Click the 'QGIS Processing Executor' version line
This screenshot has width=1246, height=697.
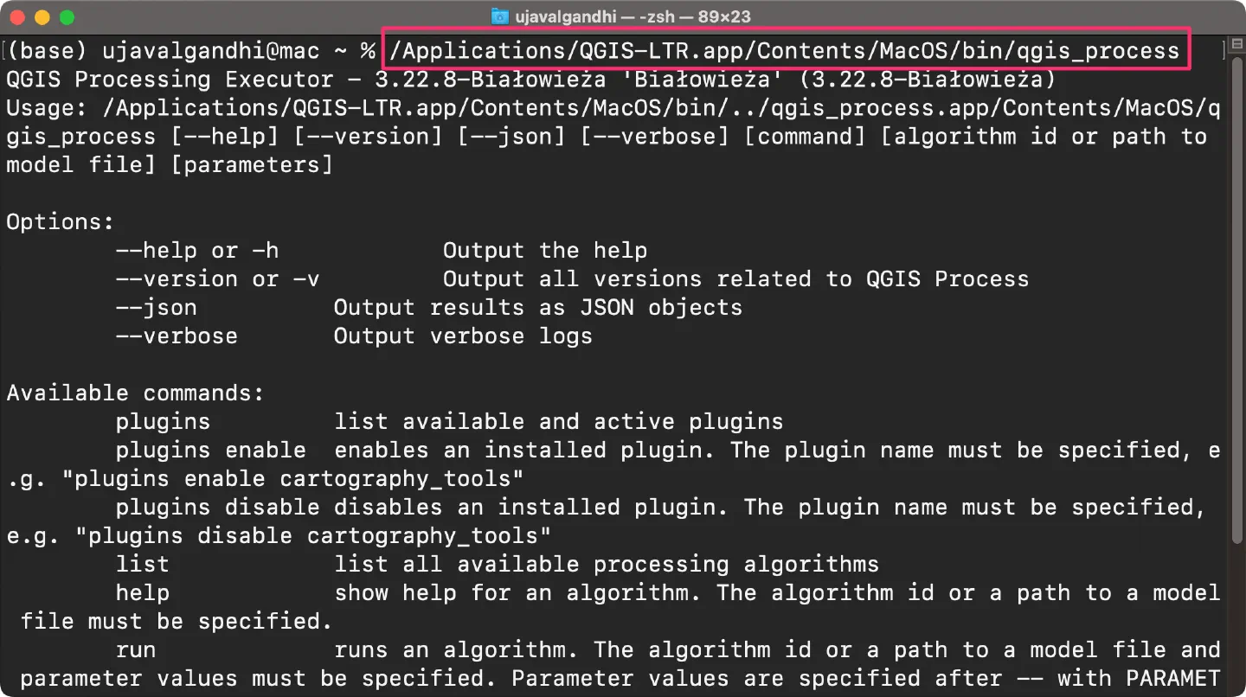point(531,80)
